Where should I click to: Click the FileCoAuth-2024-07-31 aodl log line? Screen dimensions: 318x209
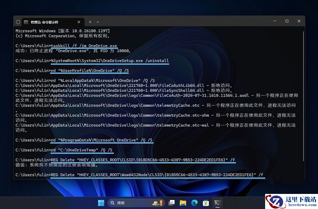point(157,98)
